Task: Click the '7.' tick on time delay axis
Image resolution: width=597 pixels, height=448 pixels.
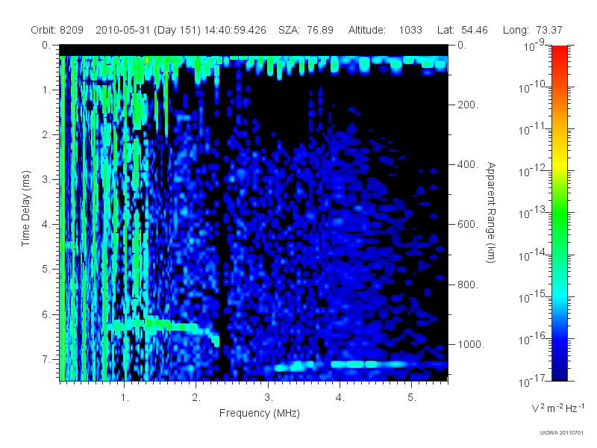Action: (x=46, y=359)
